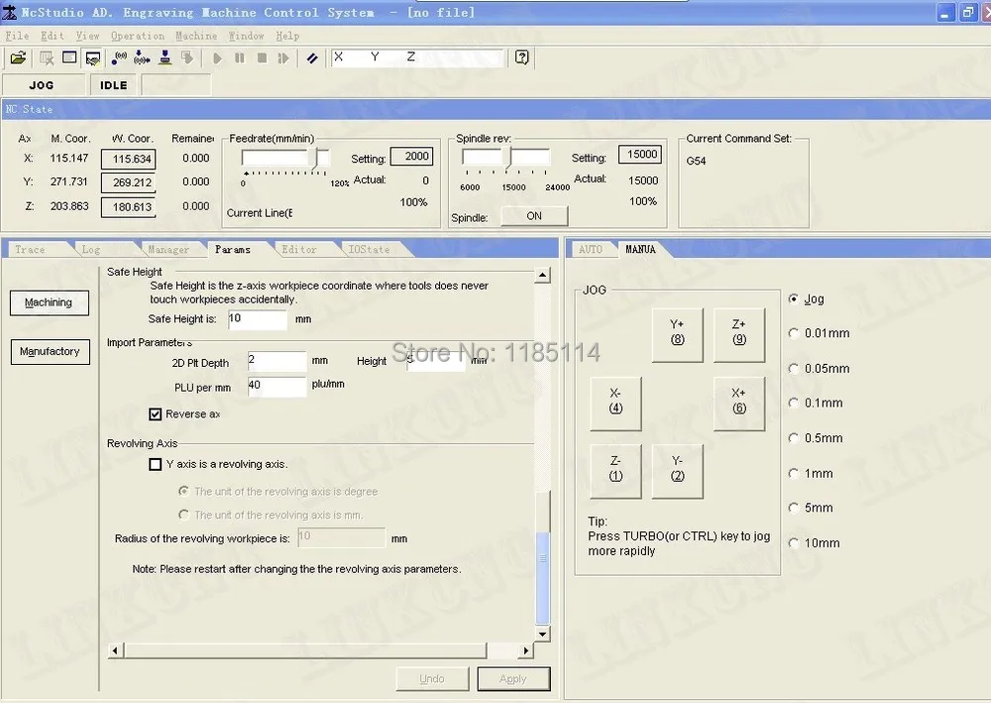991x703 pixels.
Task: Open the Help menu
Action: [x=287, y=36]
